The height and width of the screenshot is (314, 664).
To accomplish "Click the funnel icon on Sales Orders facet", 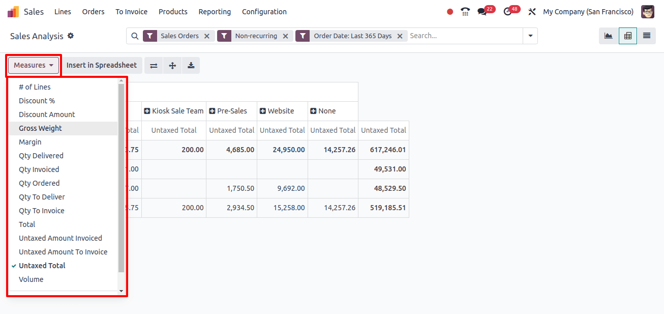I will (150, 36).
